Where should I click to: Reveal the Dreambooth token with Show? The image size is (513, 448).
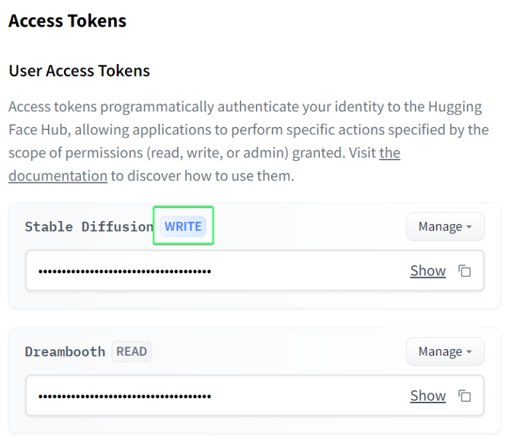click(x=427, y=396)
